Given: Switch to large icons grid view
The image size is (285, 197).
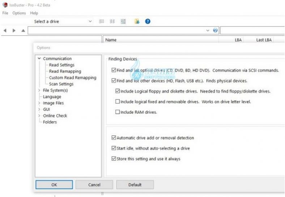Looking at the screenshot, I should [123, 21].
